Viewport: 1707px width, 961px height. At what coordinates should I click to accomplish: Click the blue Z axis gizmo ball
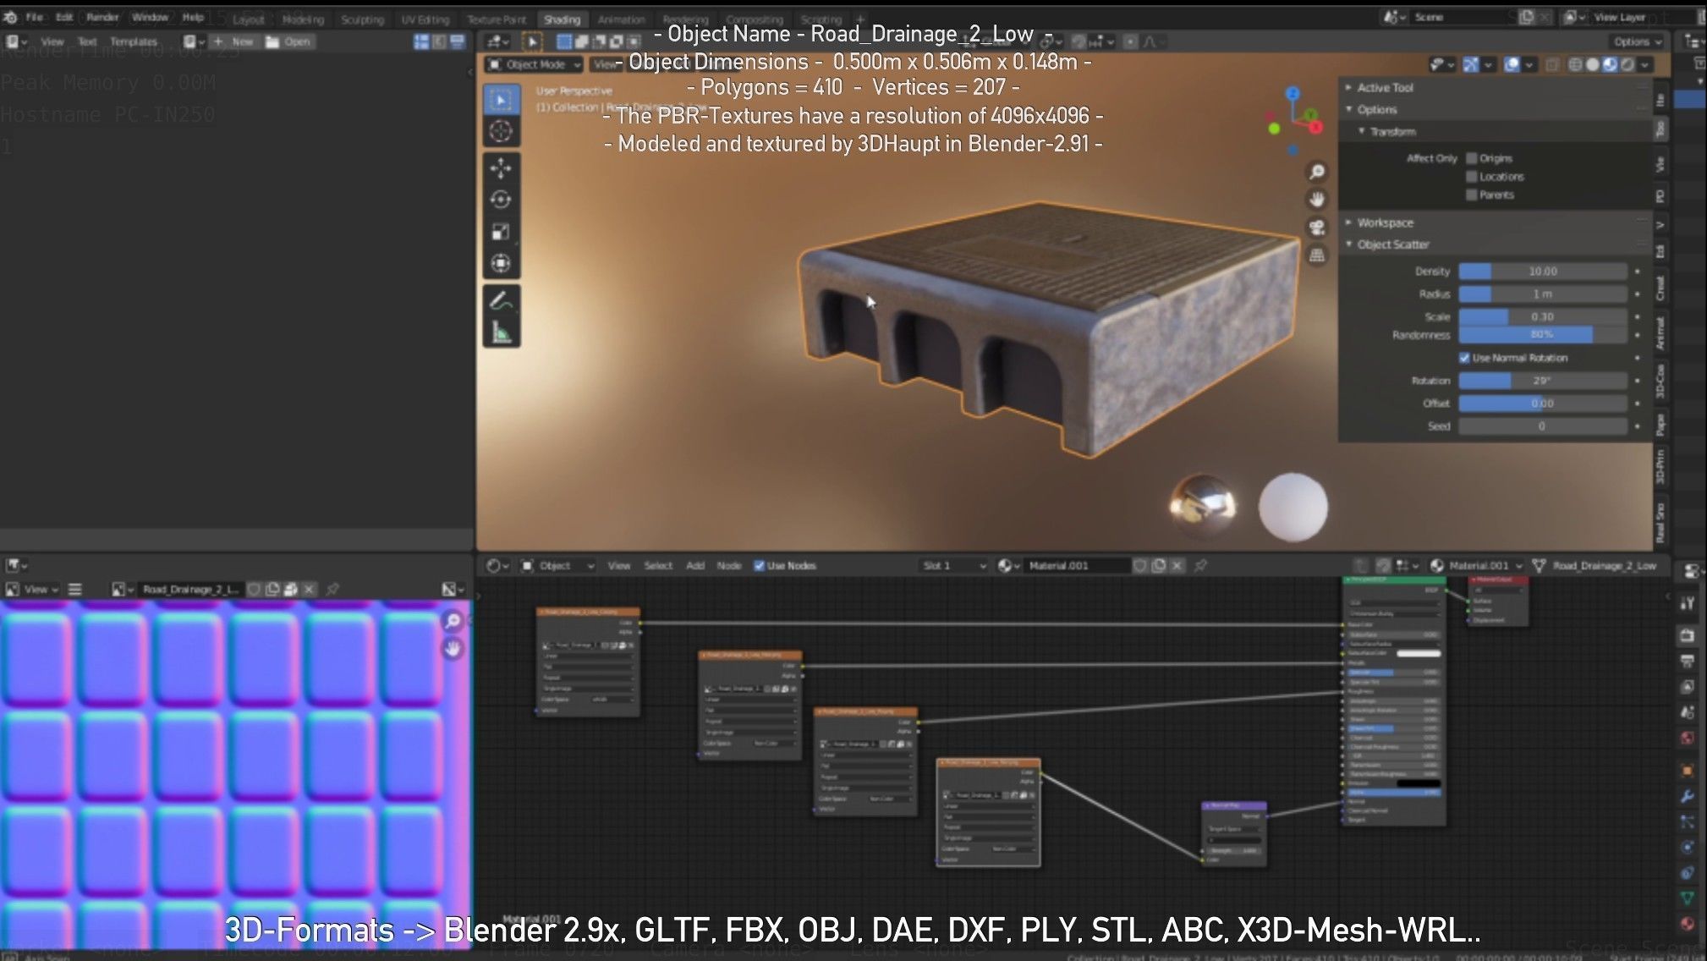pyautogui.click(x=1293, y=93)
